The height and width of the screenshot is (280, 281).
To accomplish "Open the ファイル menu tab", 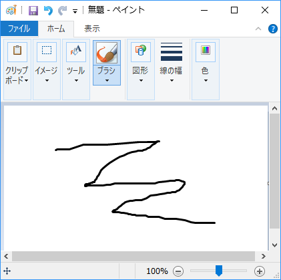I will click(19, 29).
